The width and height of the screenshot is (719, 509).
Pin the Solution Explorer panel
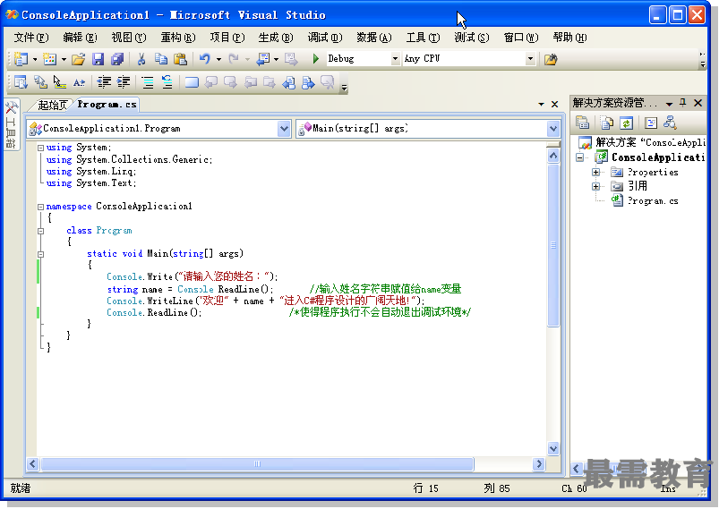point(683,103)
